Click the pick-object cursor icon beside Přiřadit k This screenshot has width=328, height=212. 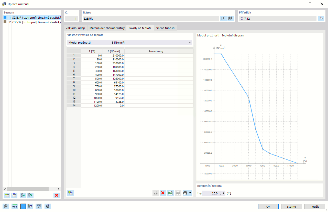[x=321, y=18]
